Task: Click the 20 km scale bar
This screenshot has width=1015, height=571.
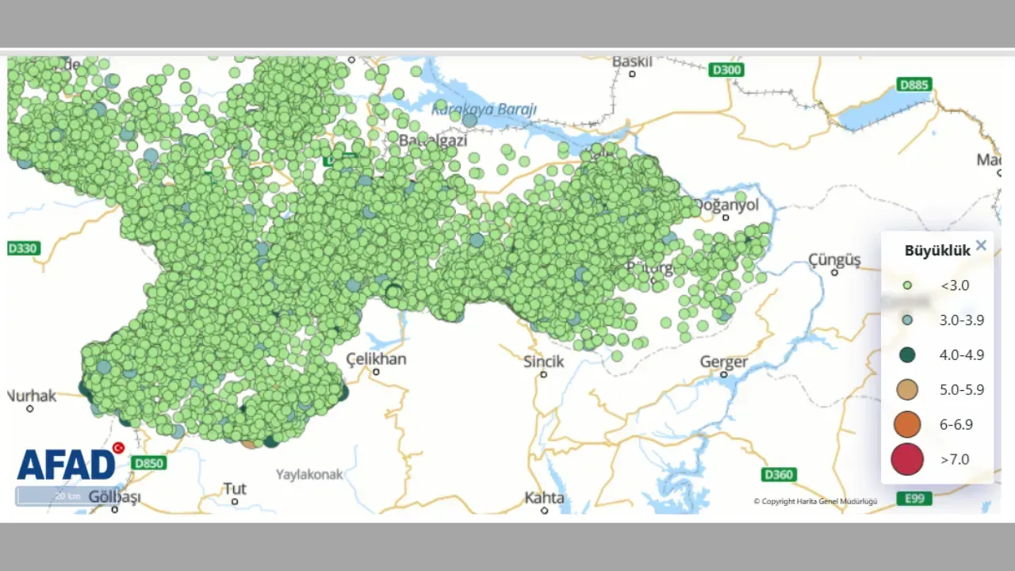Action: pos(67,496)
